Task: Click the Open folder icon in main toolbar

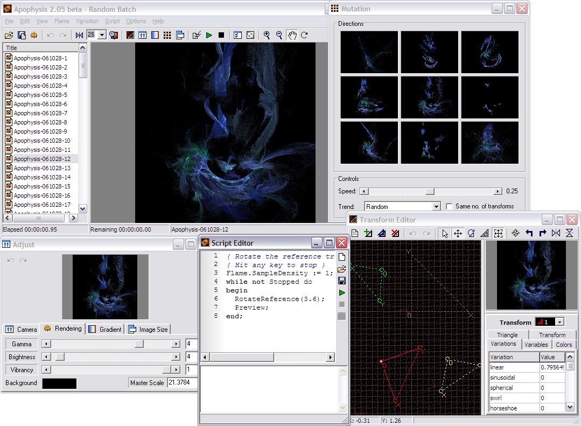Action: click(x=9, y=35)
